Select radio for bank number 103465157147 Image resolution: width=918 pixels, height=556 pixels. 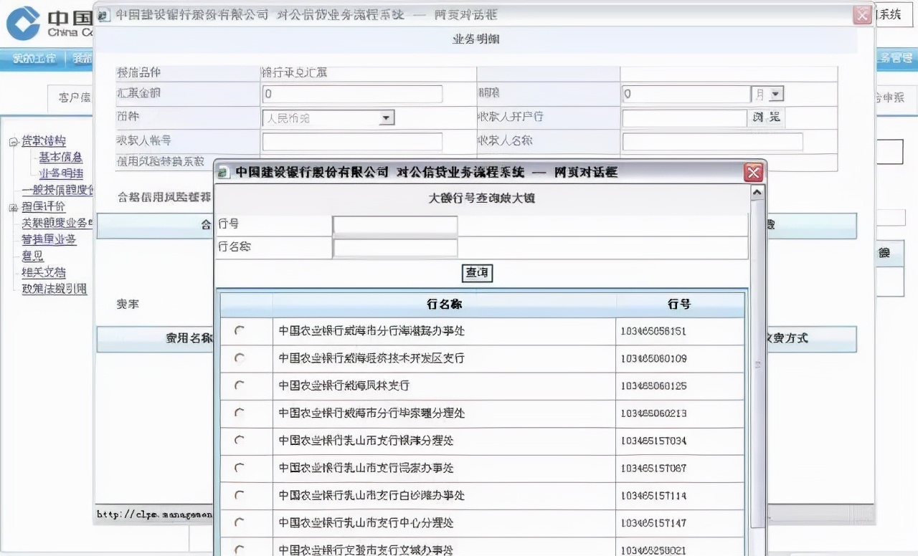pyautogui.click(x=240, y=523)
